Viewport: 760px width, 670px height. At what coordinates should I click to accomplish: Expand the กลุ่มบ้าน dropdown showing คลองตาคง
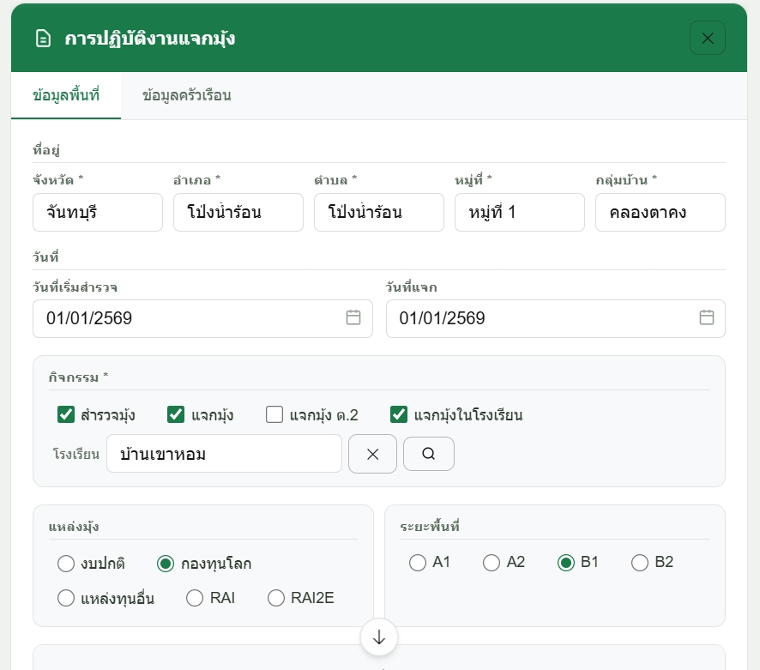click(x=660, y=212)
